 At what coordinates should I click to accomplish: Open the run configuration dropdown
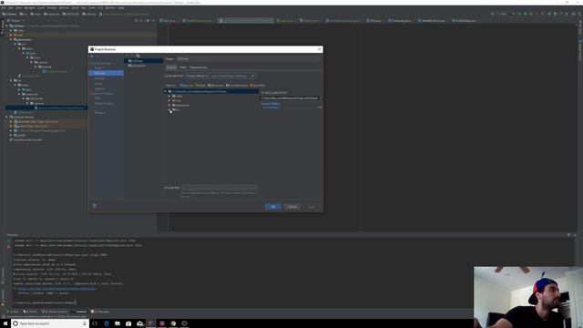coord(506,14)
